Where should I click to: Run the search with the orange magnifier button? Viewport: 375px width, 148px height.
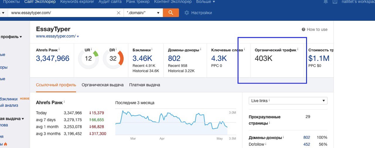[171, 13]
